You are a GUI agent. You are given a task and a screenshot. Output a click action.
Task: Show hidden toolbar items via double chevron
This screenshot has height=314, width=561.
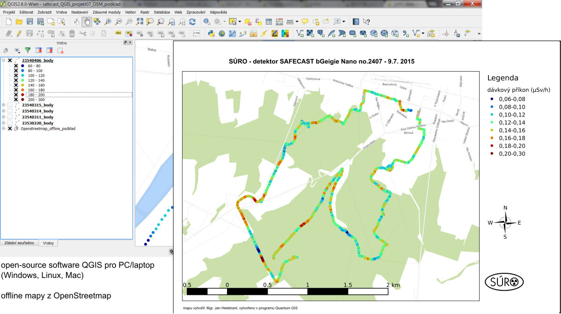(479, 34)
